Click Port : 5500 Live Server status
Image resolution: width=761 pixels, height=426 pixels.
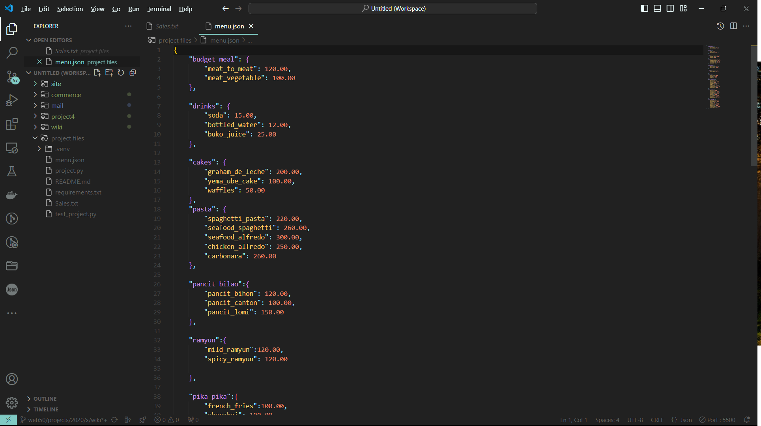click(717, 420)
